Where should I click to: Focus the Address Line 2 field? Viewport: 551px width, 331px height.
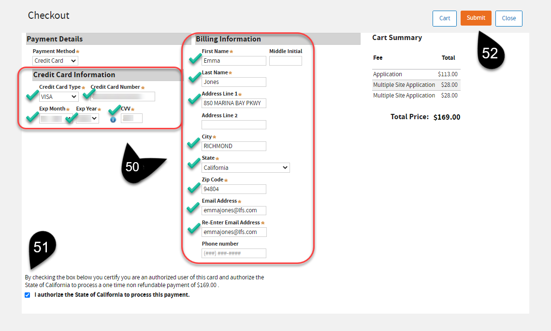(x=234, y=125)
